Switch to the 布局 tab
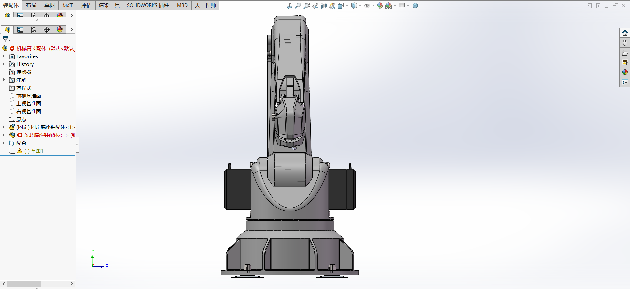Image resolution: width=630 pixels, height=289 pixels. pyautogui.click(x=31, y=5)
